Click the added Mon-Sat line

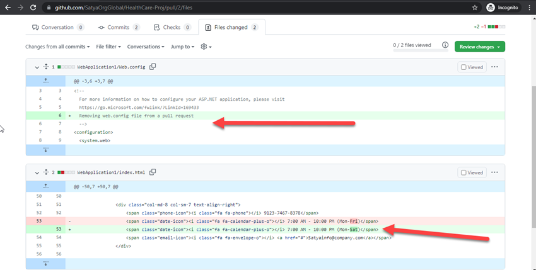coord(265,229)
